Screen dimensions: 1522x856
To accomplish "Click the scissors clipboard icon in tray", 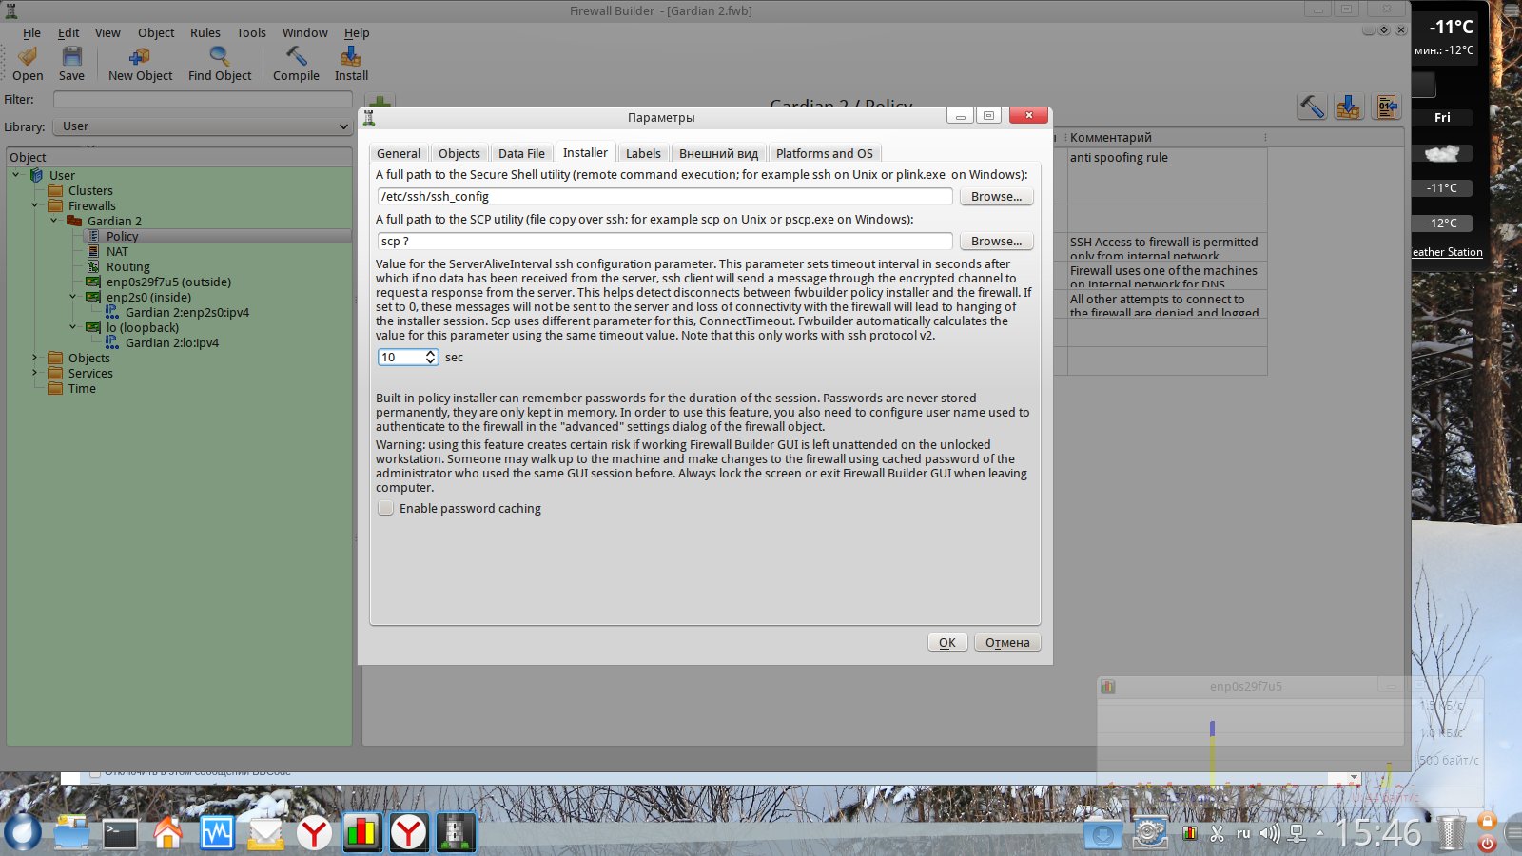I will pos(1217,833).
